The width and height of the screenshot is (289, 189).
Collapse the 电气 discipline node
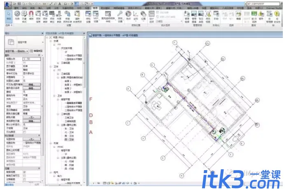[x=51, y=173]
